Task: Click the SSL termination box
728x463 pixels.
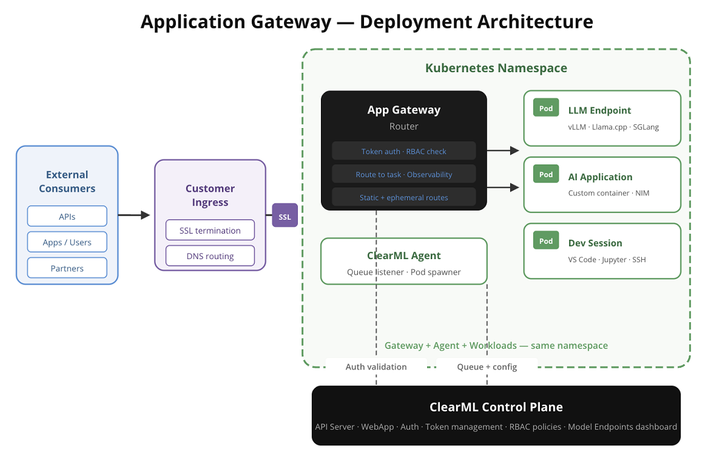Action: (210, 231)
